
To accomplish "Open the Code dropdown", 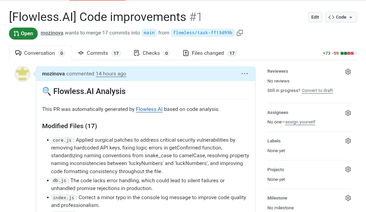I will click(x=341, y=17).
